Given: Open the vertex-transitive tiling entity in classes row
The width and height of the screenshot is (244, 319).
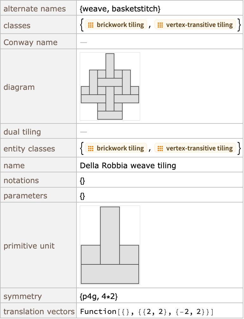Looking at the screenshot, I should pos(195,25).
